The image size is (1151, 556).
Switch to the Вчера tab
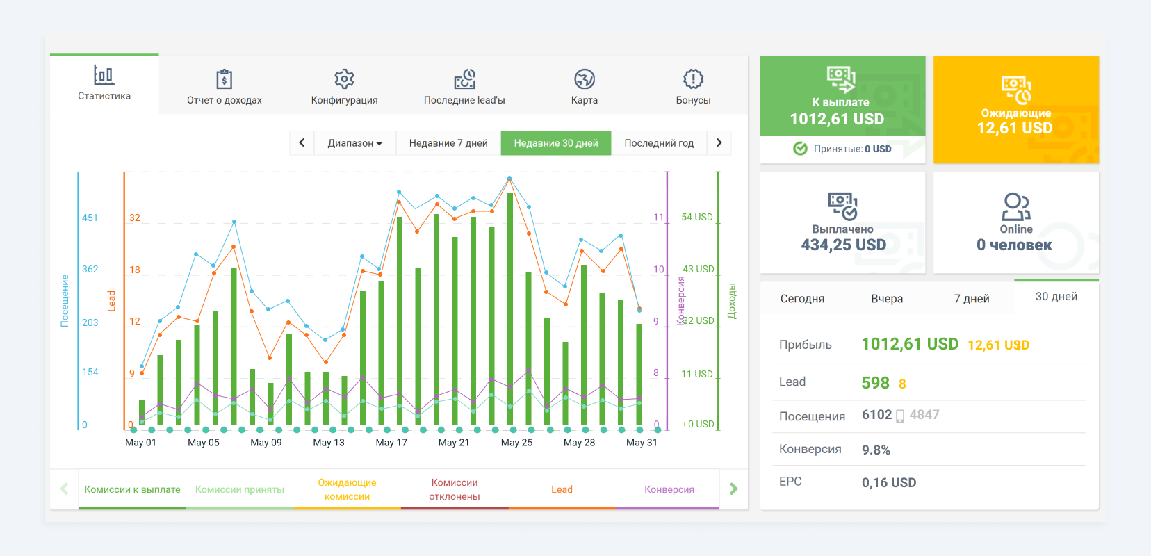[887, 298]
